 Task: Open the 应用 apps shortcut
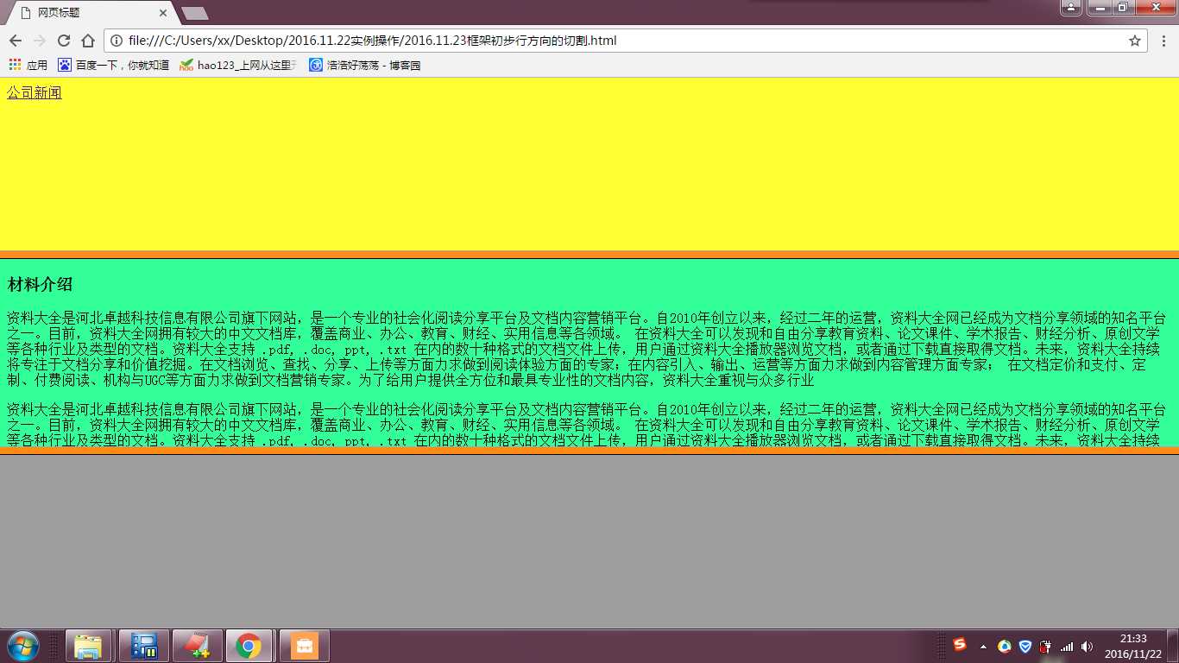pyautogui.click(x=28, y=65)
